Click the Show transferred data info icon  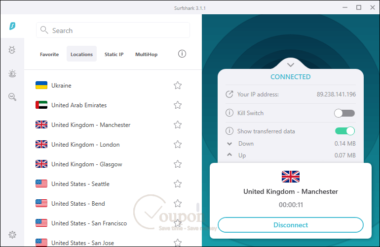pos(229,131)
